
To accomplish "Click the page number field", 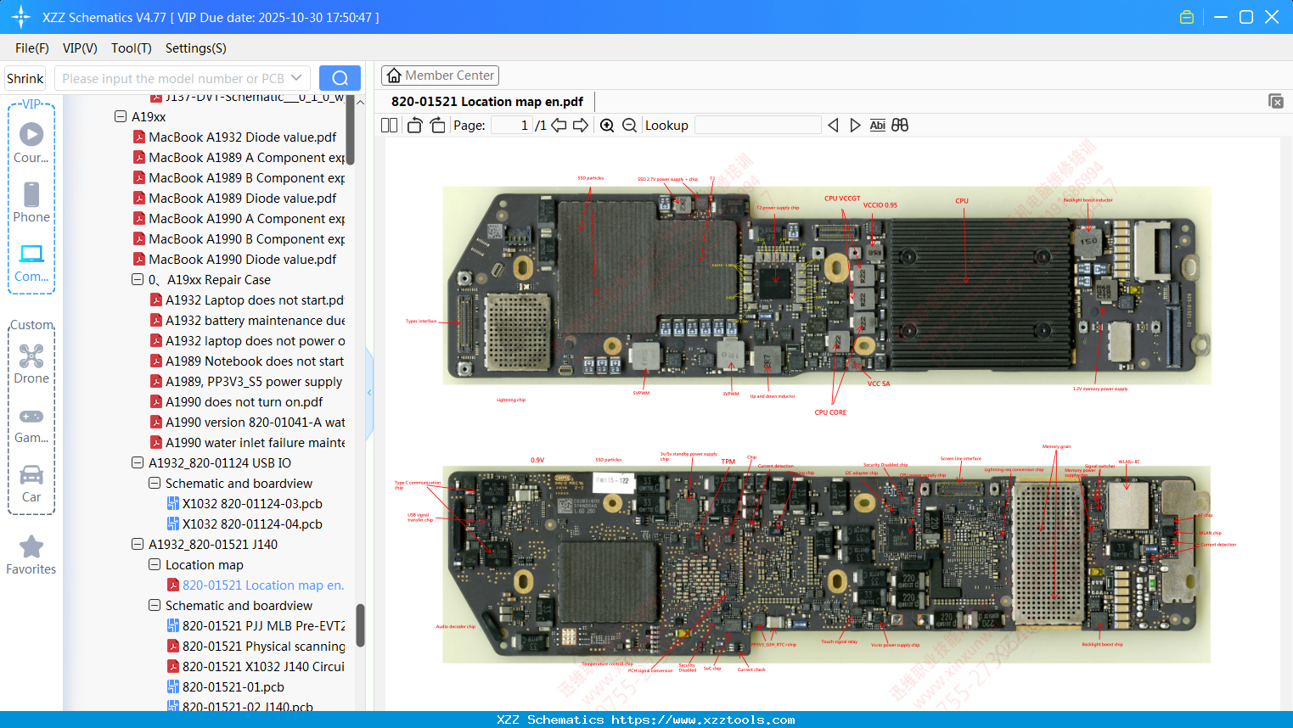I will [511, 126].
